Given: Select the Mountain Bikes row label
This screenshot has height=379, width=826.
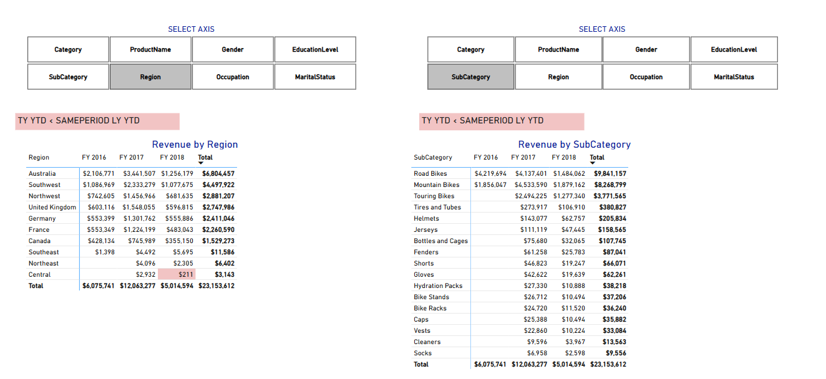Looking at the screenshot, I should pyautogui.click(x=437, y=185).
